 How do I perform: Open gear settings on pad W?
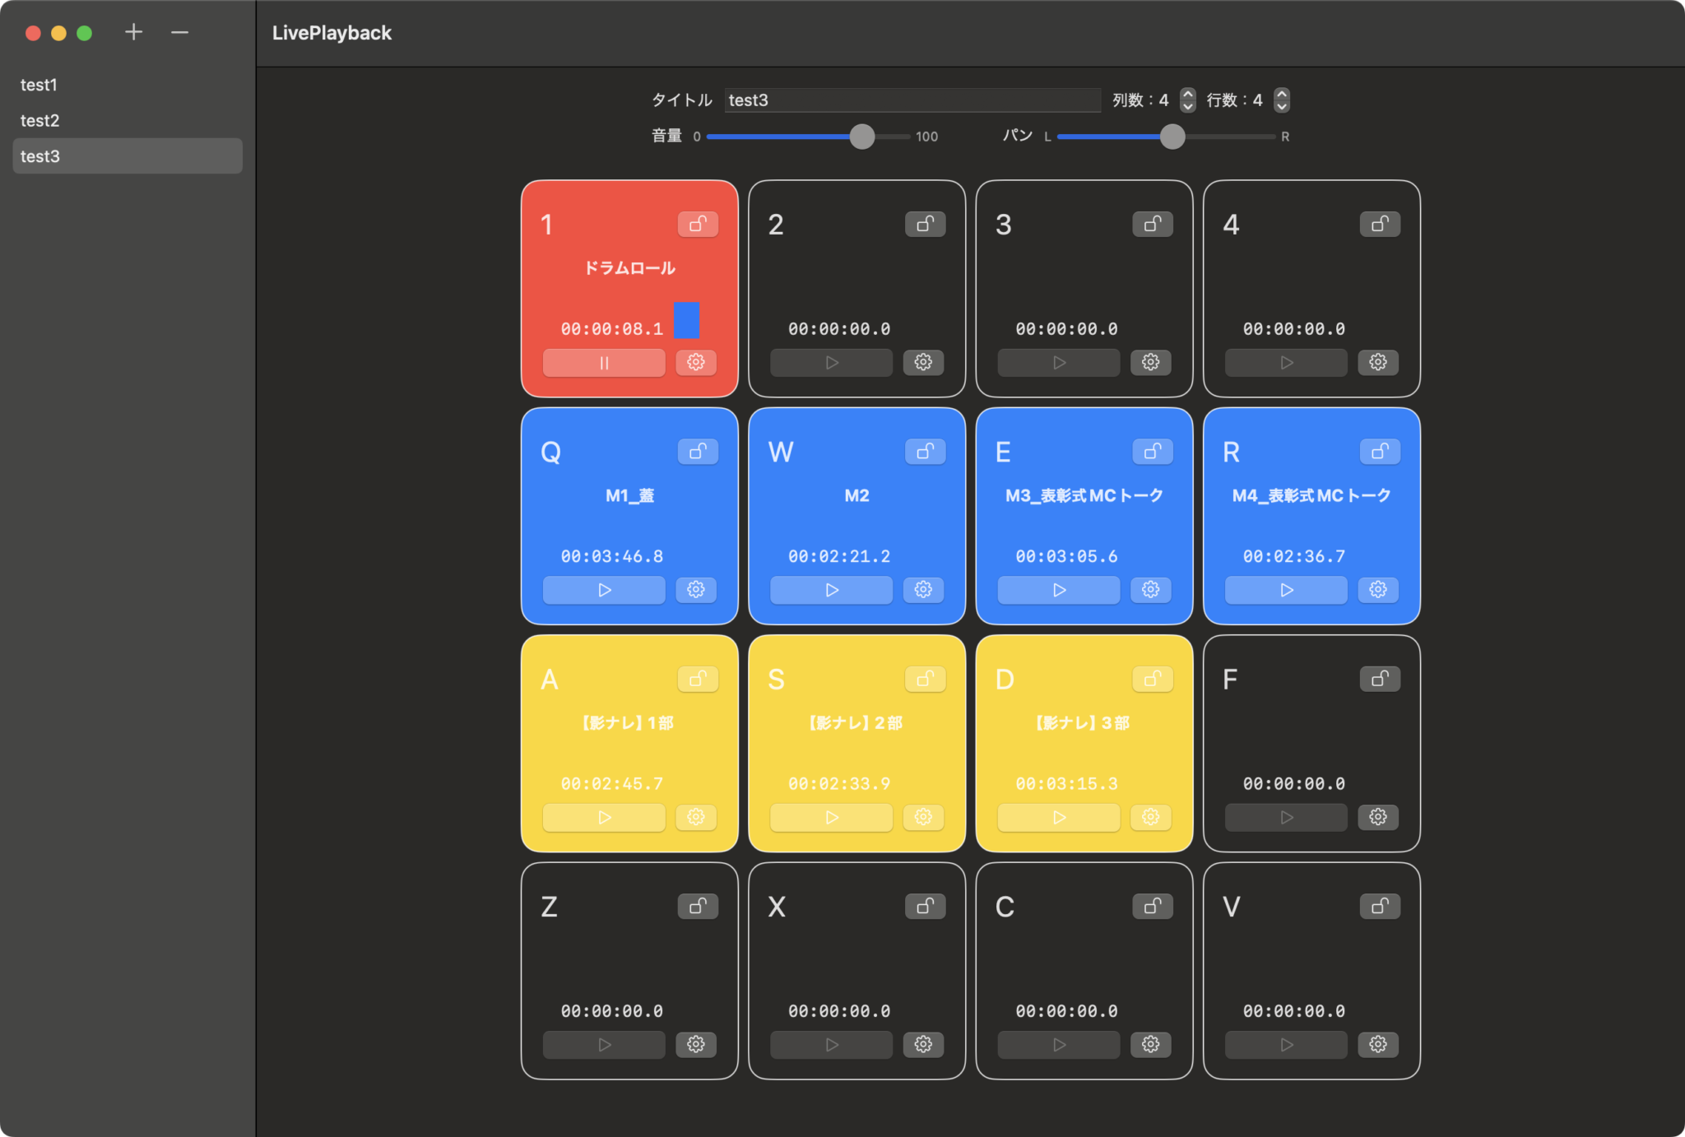click(x=923, y=590)
